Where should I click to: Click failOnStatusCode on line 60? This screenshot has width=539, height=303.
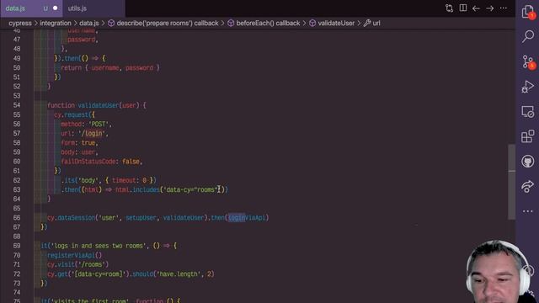[89, 162]
